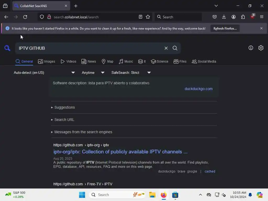The image size is (268, 201).
Task: Open SearXNG preferences gear icon
Action: [x=261, y=48]
